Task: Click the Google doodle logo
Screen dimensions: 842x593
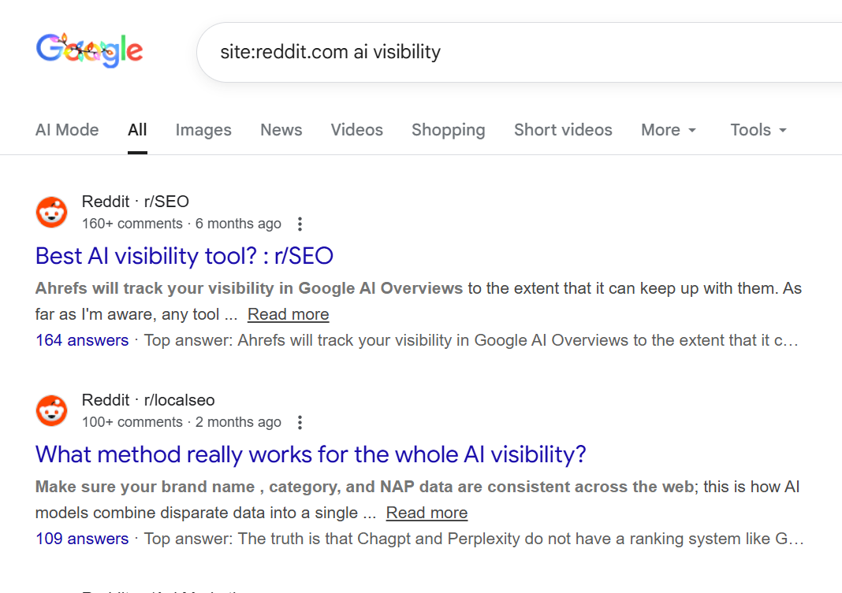Action: click(x=89, y=50)
